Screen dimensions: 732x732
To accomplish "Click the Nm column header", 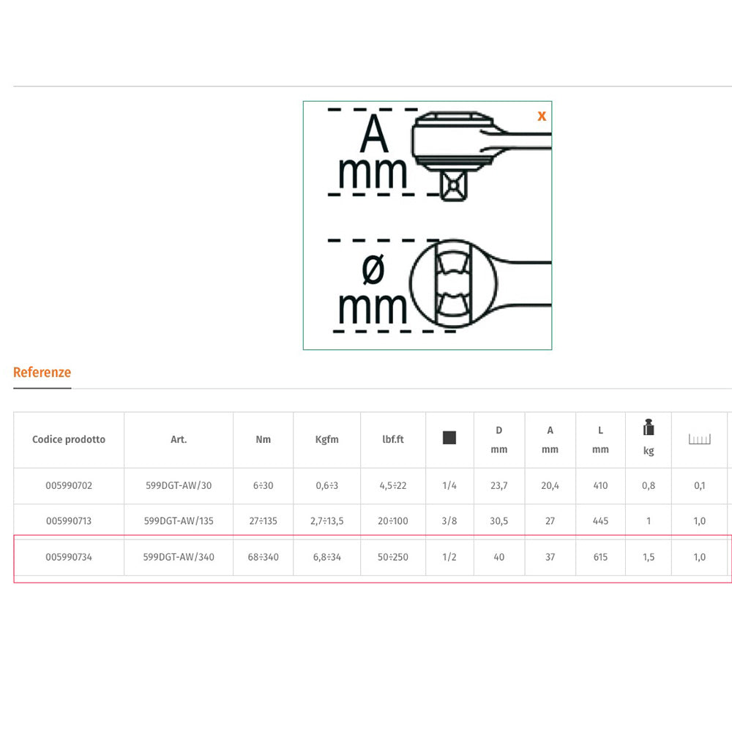I will tap(263, 439).
